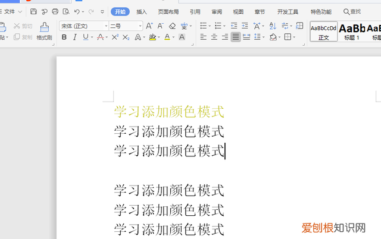Expand quick access toolbar customize arrow
The image size is (381, 239).
pos(102,12)
